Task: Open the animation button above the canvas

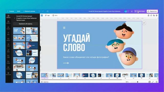Action: (x=47, y=15)
